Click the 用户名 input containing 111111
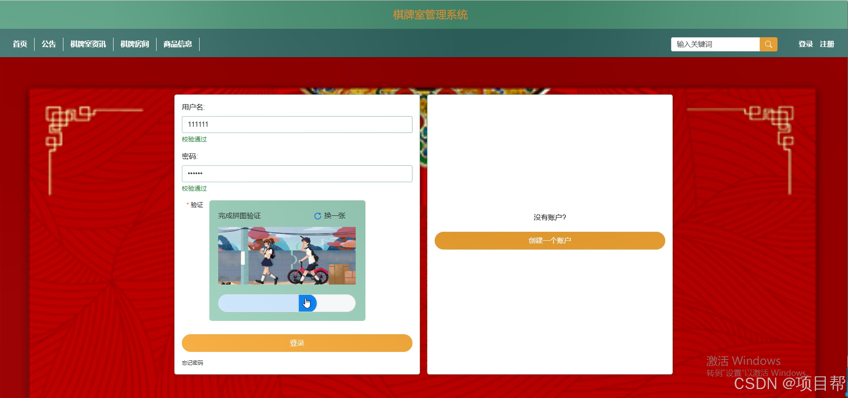The height and width of the screenshot is (398, 848). (x=297, y=125)
